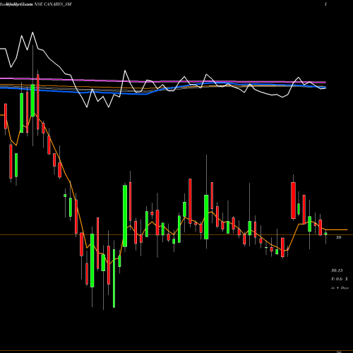The height and width of the screenshot is (353, 353).
Task: Click the last small green candlestick
Action: (x=325, y=234)
